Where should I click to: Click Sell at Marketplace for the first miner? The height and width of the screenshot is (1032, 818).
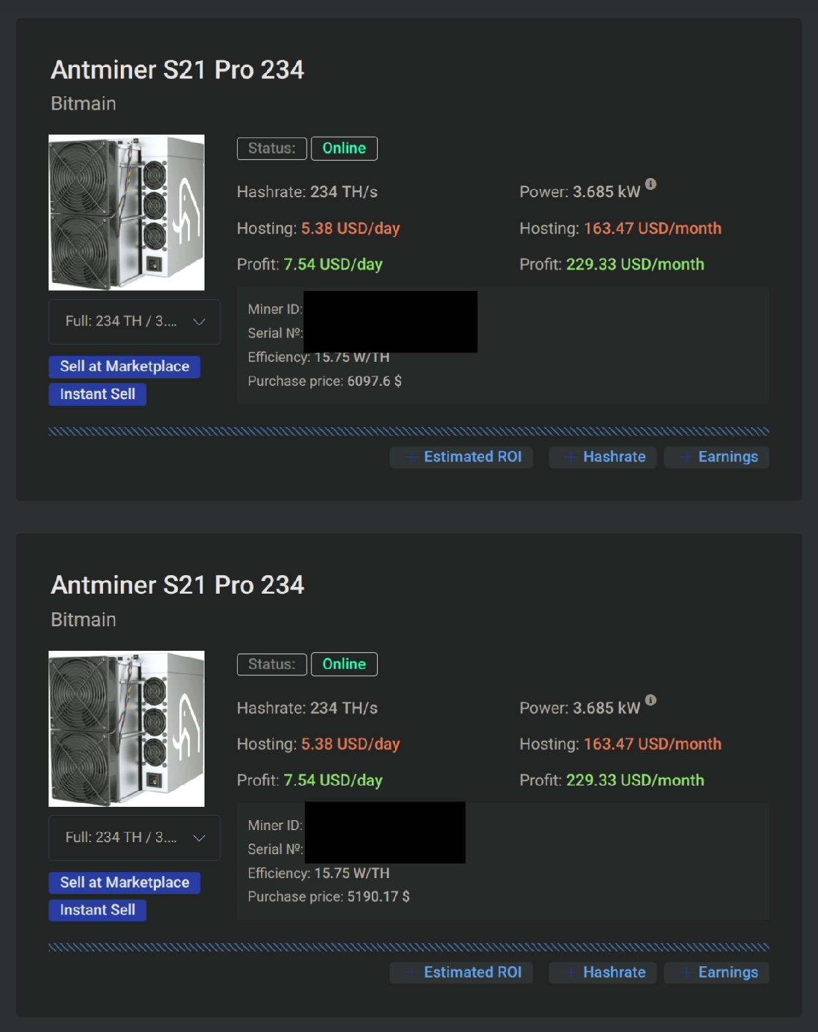click(x=124, y=366)
